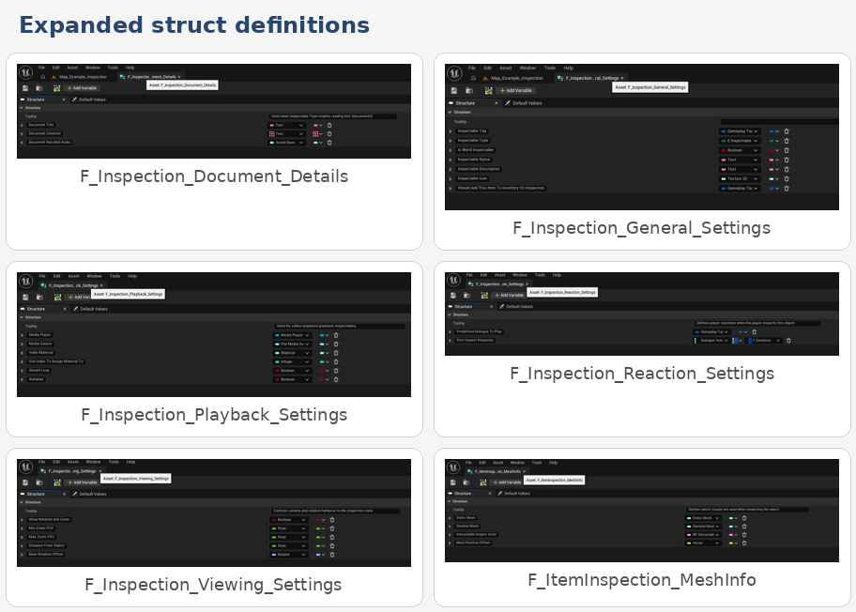Open Boolean type dropdown for Is World Inspectable
Screen dimensions: 856x612
tap(740, 150)
